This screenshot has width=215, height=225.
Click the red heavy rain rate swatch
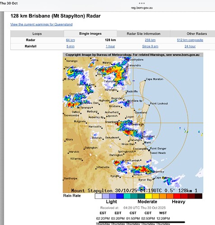click(177, 196)
